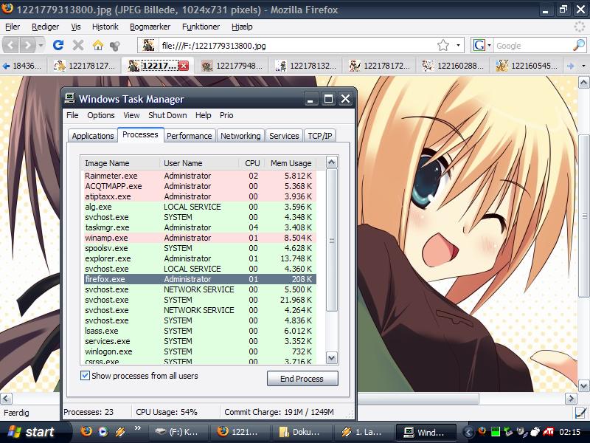Click the End Process button
This screenshot has height=443, width=590.
[x=302, y=379]
